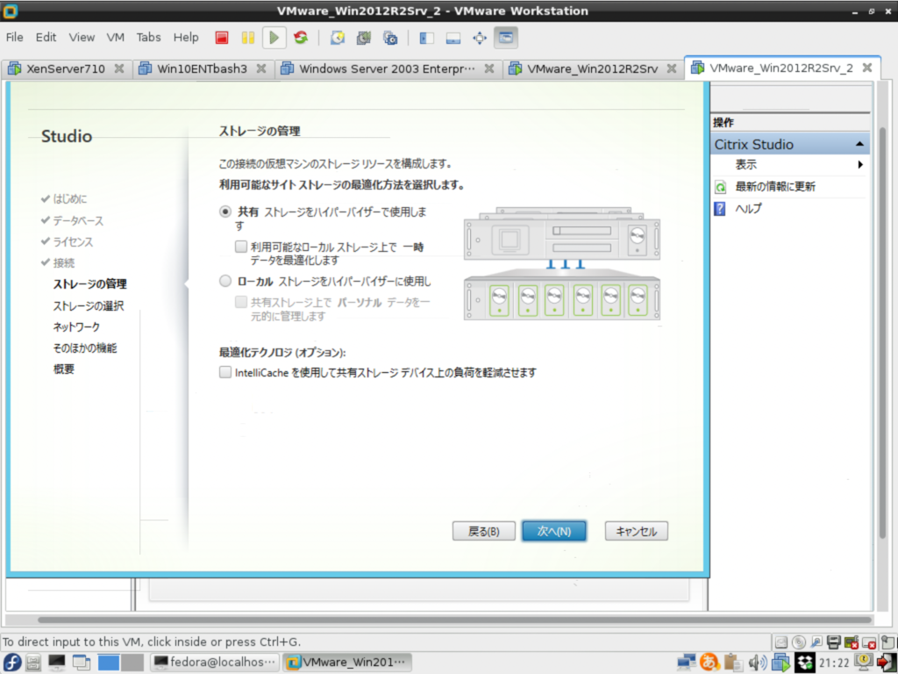Click the 次へ(N) next button
This screenshot has height=674, width=898.
click(554, 531)
